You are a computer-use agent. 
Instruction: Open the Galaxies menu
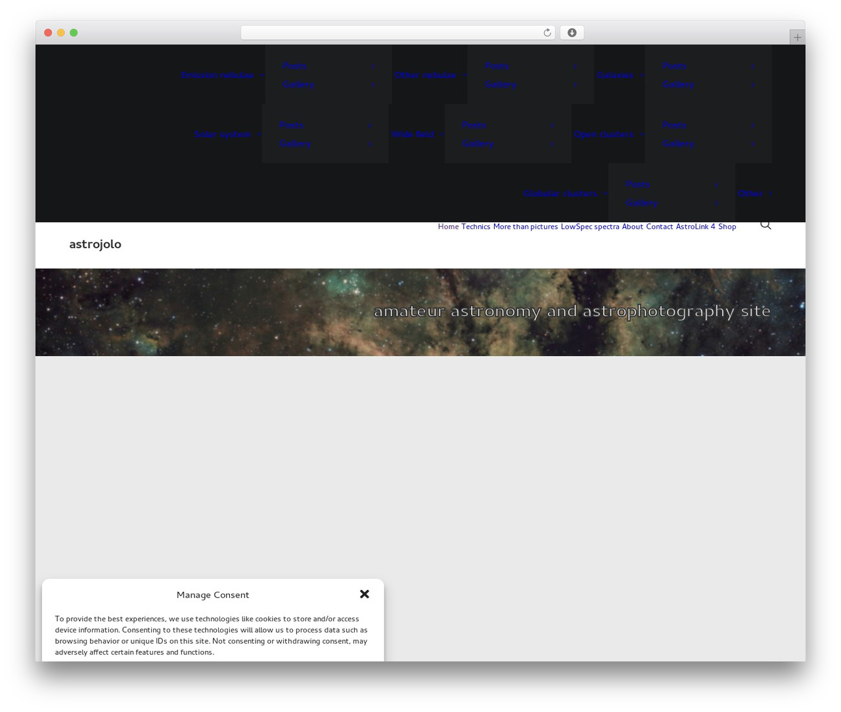(616, 75)
